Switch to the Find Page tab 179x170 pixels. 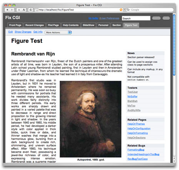[53, 25]
